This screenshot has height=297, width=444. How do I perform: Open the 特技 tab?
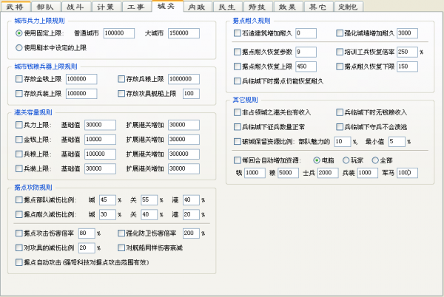click(257, 7)
